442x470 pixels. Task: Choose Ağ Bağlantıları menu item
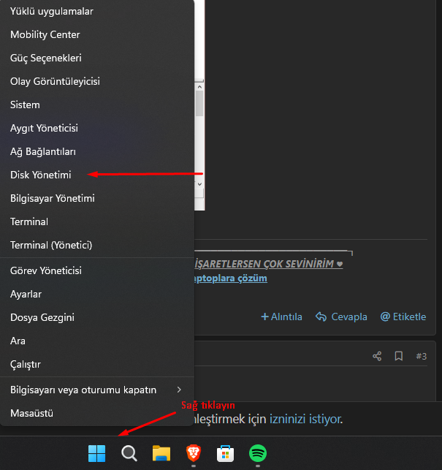tap(97, 151)
